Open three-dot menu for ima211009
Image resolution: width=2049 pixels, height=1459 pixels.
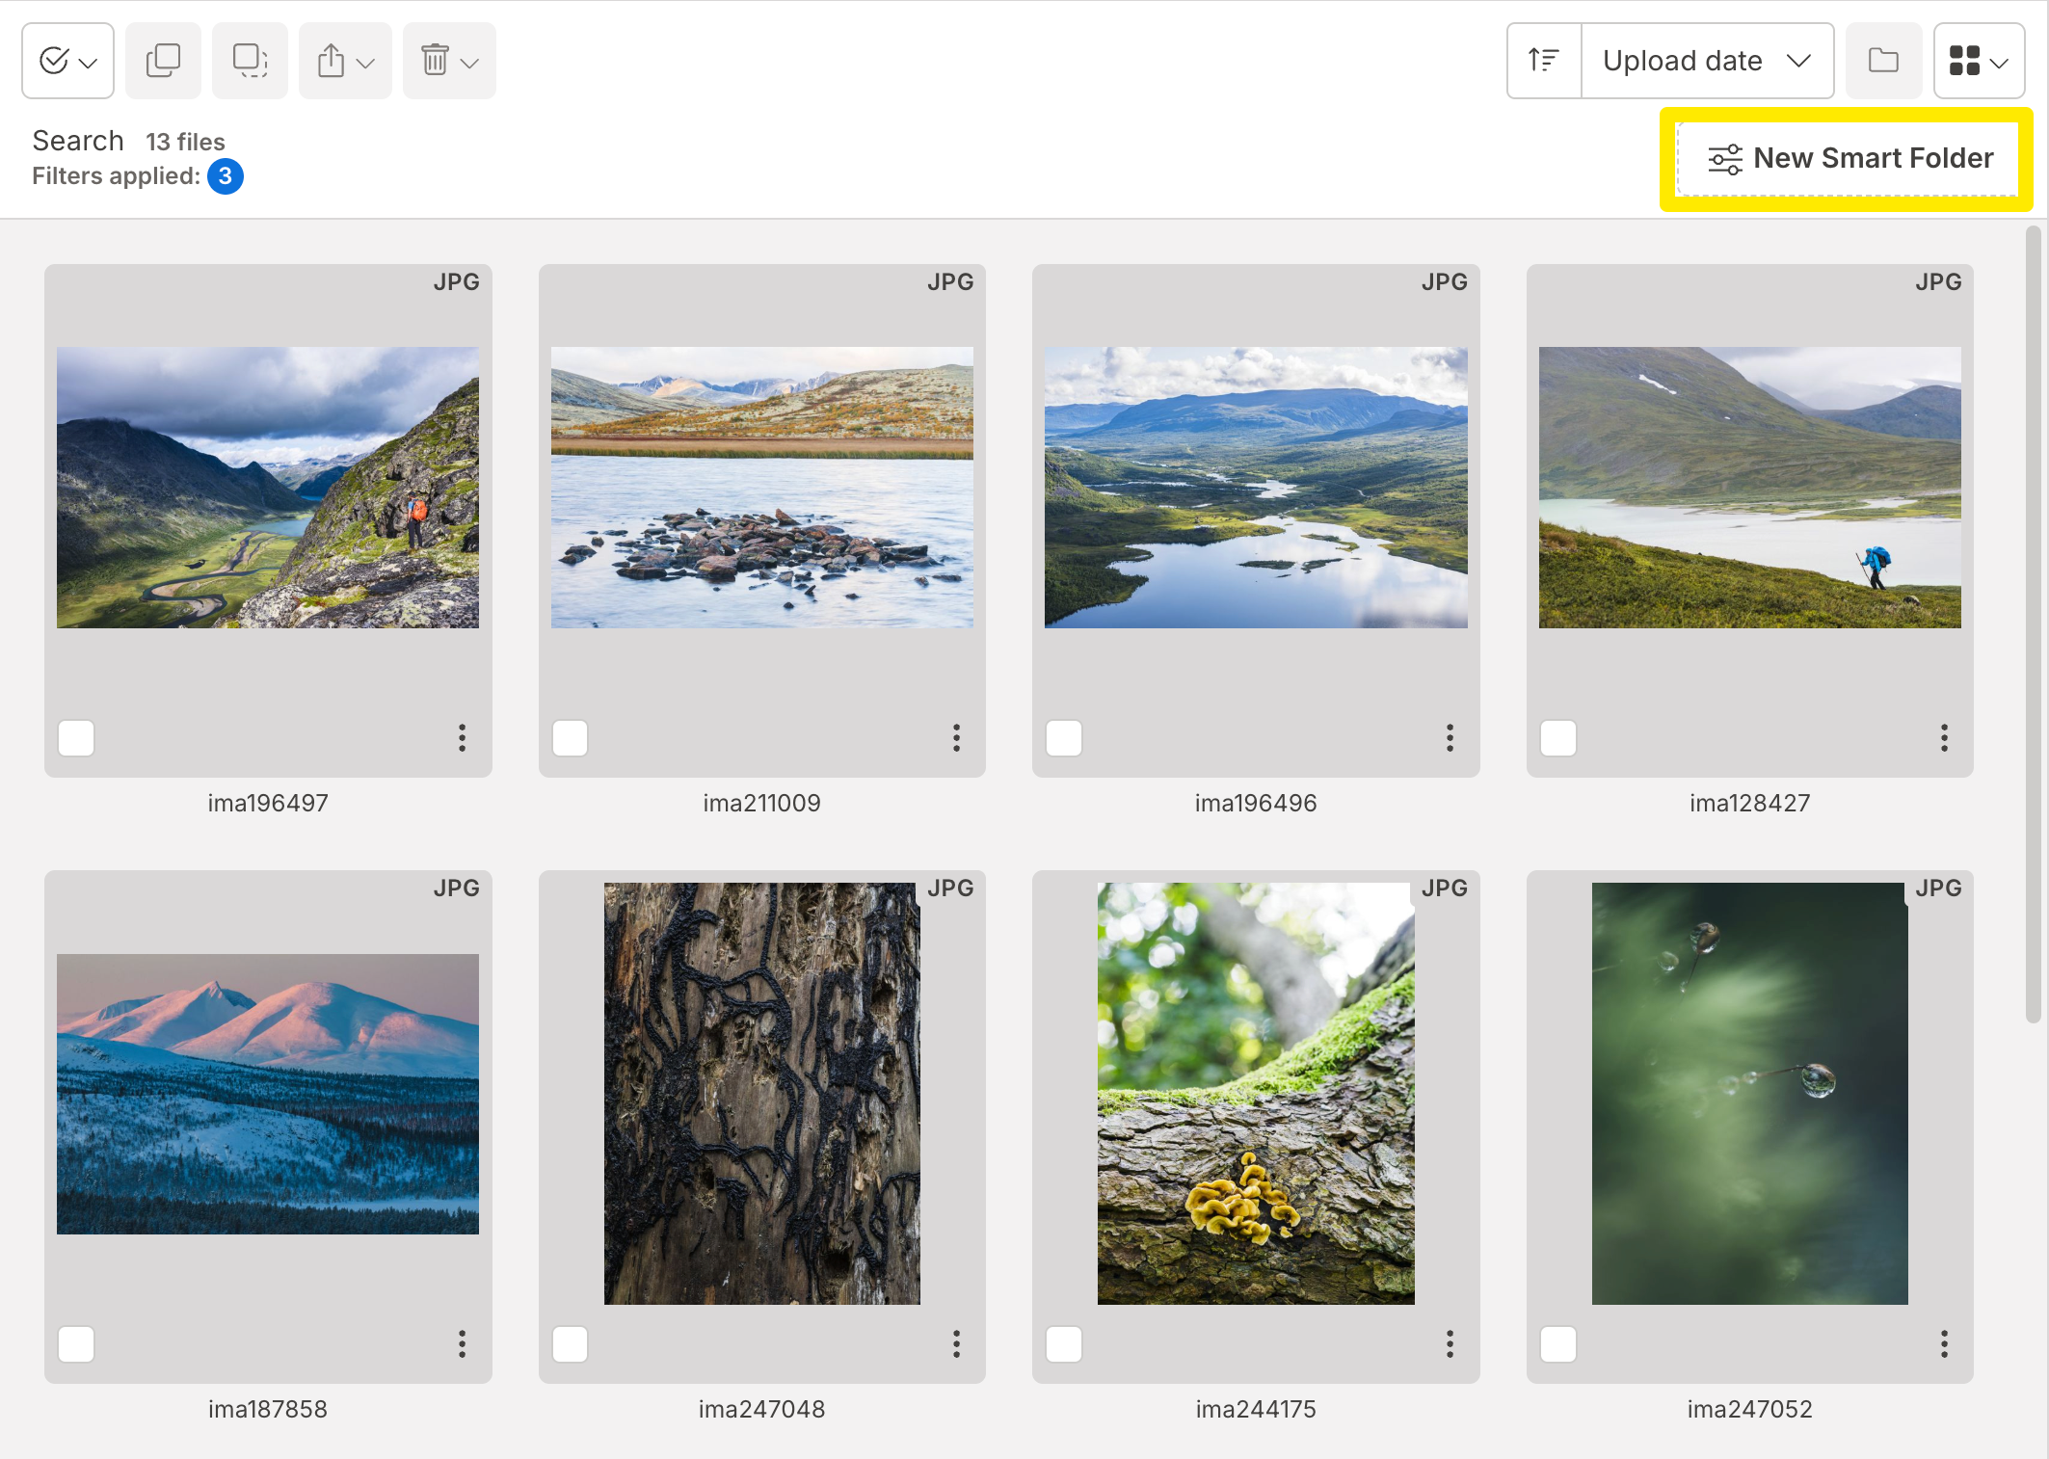956,738
